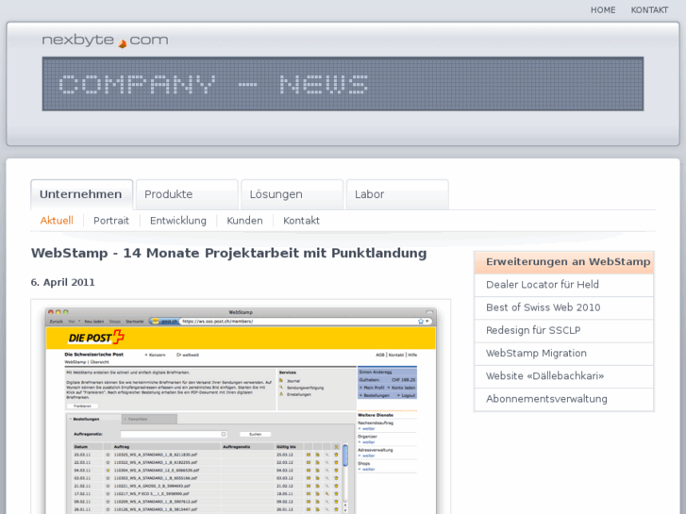Go to the Labor tab
This screenshot has width=686, height=514.
point(397,194)
